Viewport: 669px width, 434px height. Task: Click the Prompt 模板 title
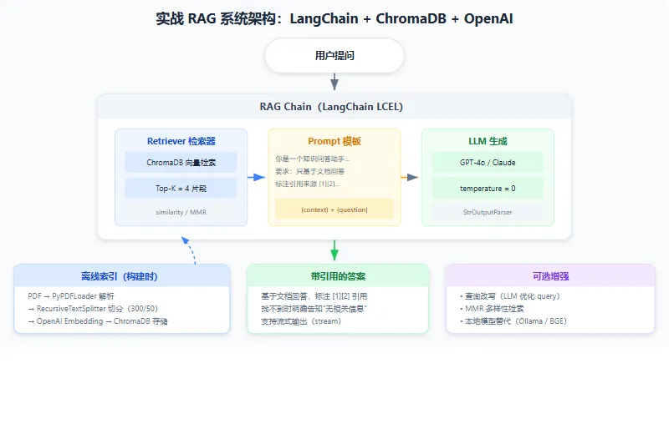click(334, 141)
